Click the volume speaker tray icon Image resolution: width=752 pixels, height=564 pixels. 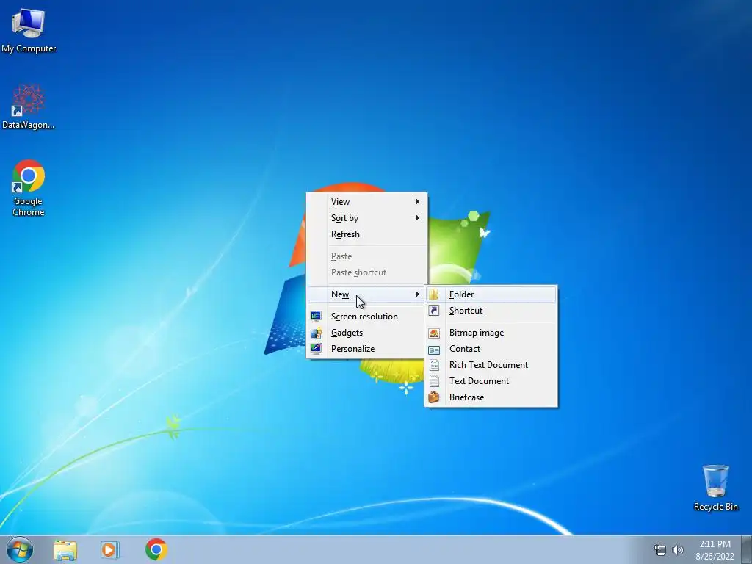point(677,550)
